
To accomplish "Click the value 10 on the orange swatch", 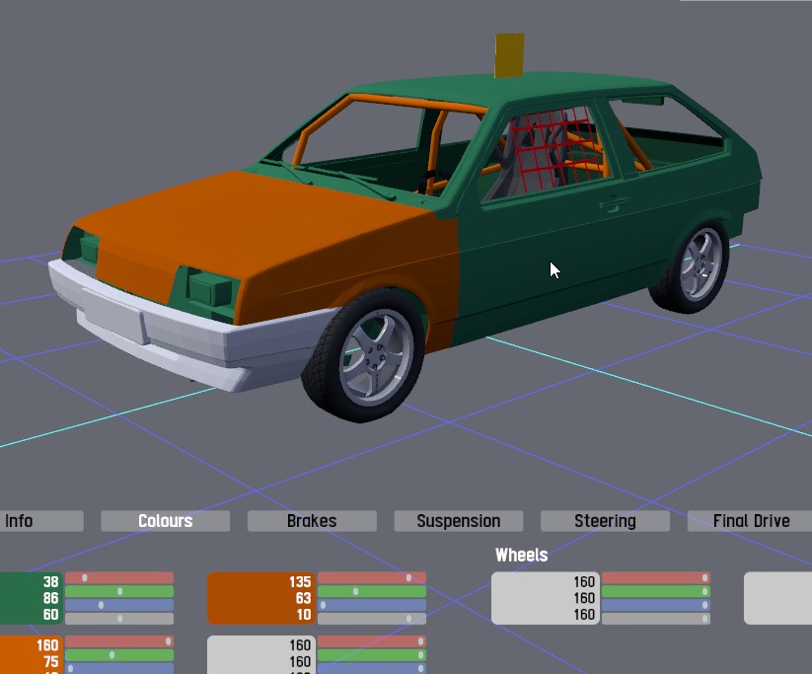I will point(304,615).
